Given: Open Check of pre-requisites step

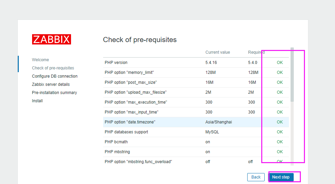Looking at the screenshot, I should (53, 68).
